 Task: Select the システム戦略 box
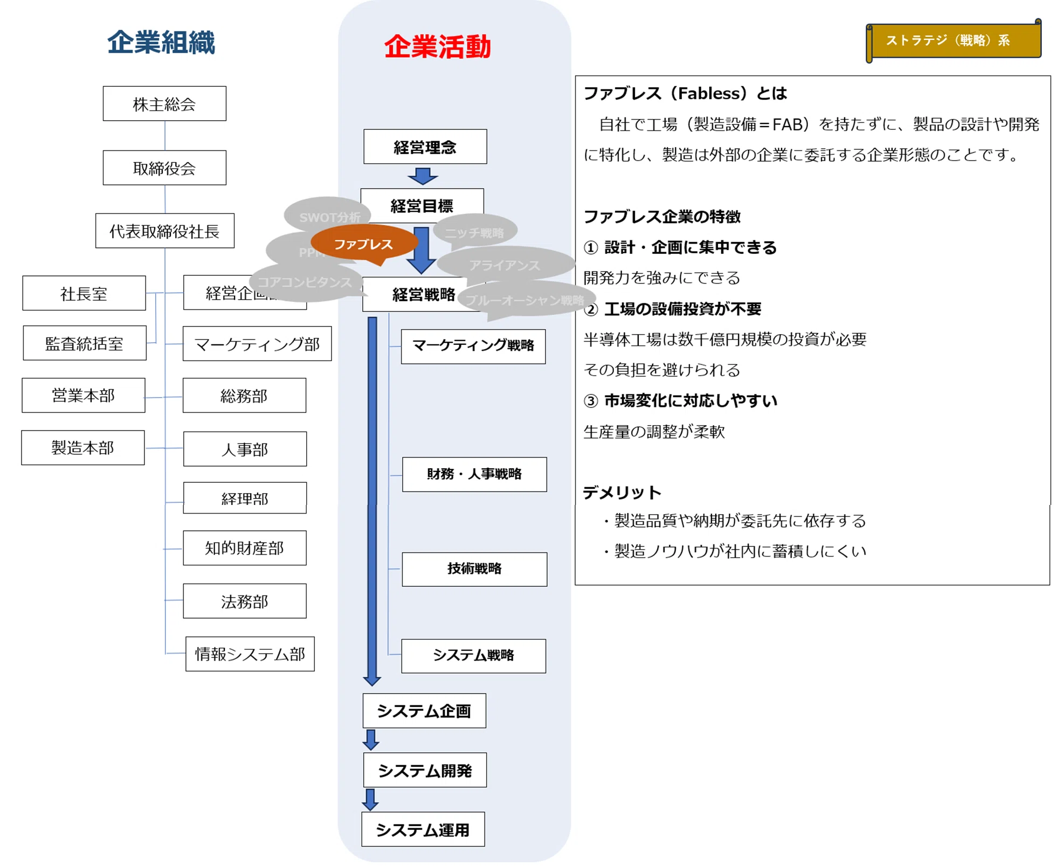coord(474,656)
